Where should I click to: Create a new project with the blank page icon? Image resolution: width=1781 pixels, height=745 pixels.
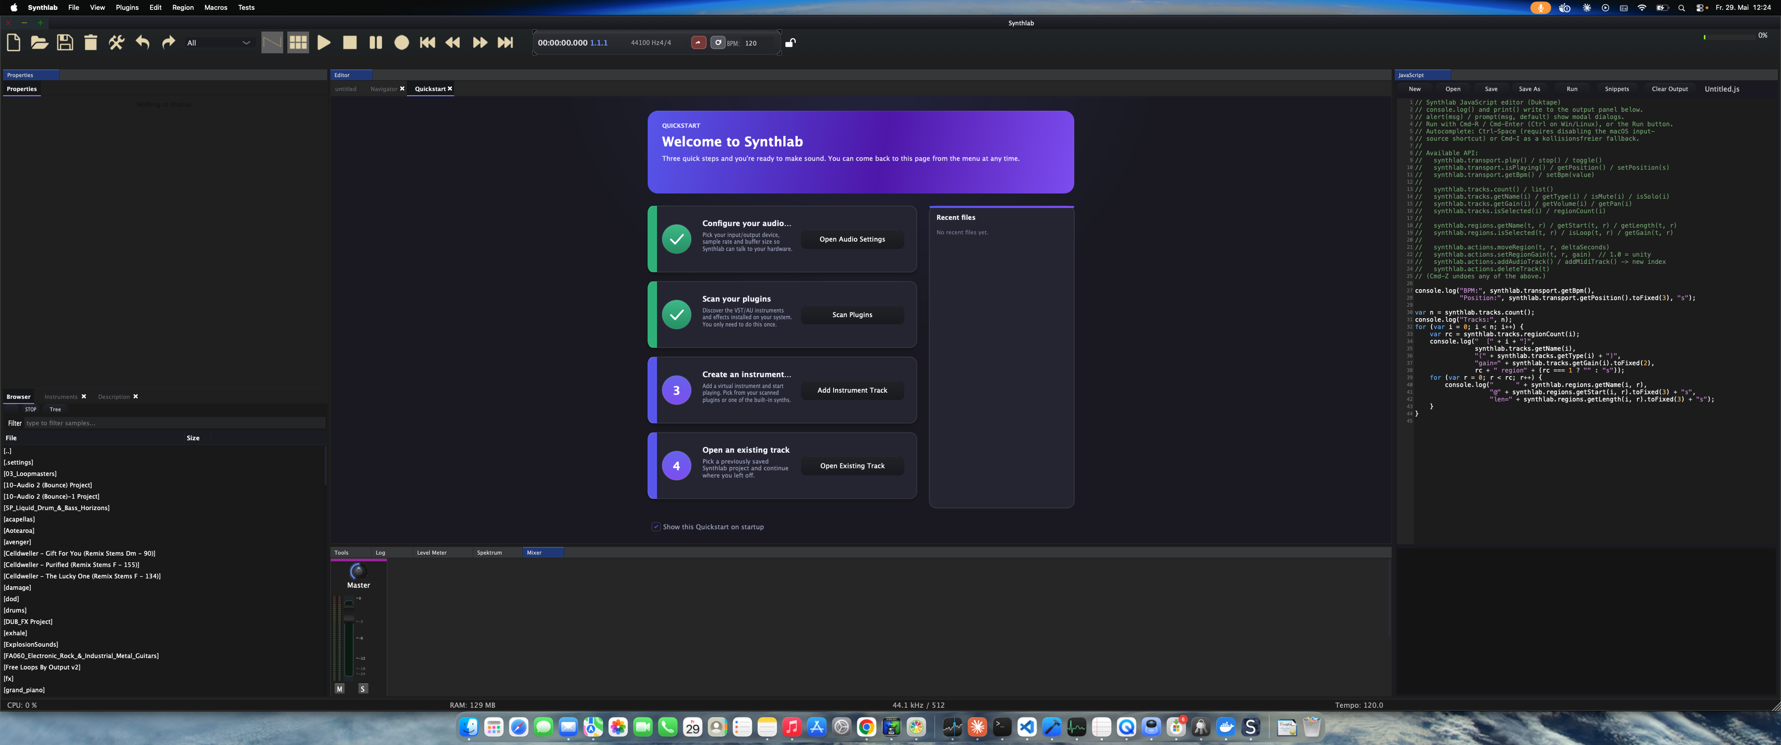(x=13, y=43)
